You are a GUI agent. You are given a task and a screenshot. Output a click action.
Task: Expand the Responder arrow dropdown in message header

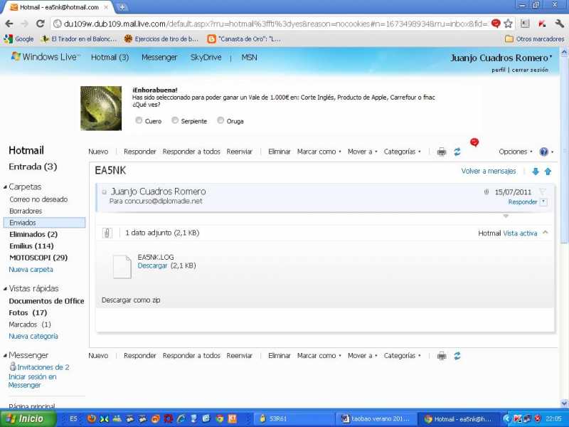[543, 202]
